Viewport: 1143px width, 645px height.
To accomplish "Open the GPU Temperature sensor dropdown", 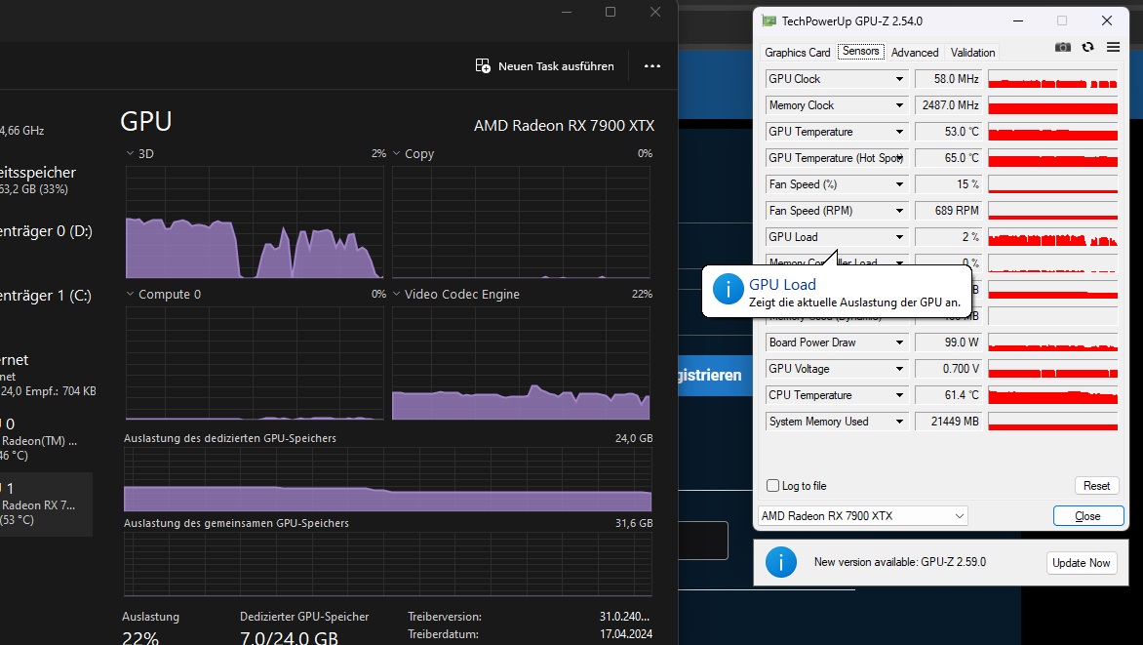I will click(x=899, y=132).
